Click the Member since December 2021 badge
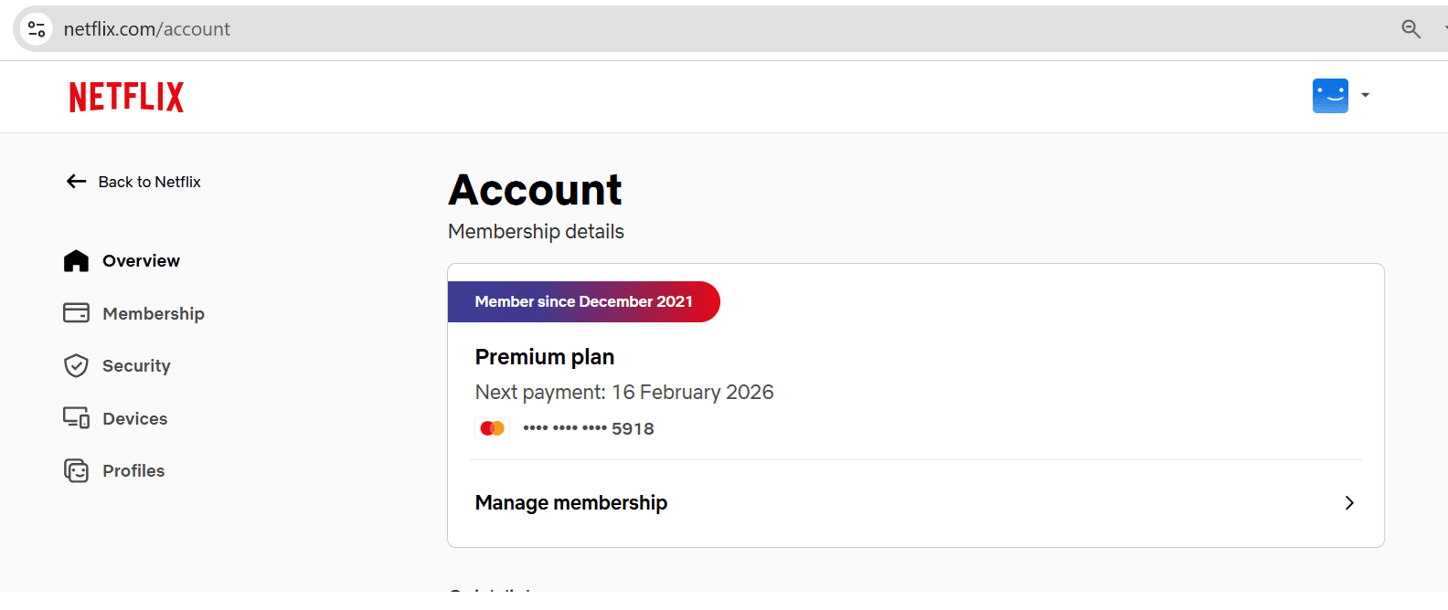Image resolution: width=1448 pixels, height=610 pixels. pos(583,301)
